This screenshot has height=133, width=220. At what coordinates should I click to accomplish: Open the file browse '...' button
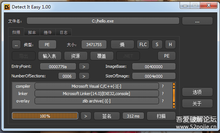click(197, 21)
